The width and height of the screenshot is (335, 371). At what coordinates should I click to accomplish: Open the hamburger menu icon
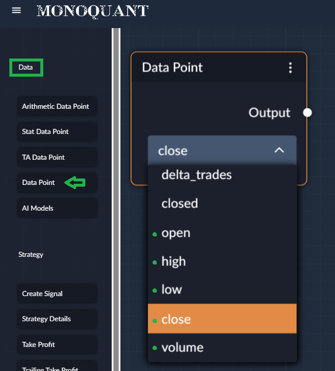tap(16, 11)
